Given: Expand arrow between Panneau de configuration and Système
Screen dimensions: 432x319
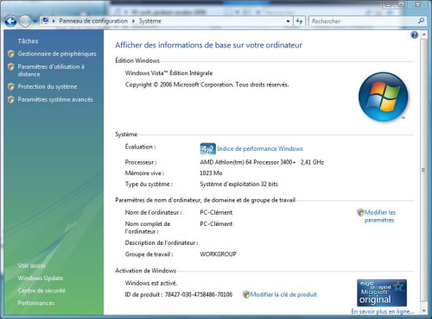Looking at the screenshot, I should [133, 21].
